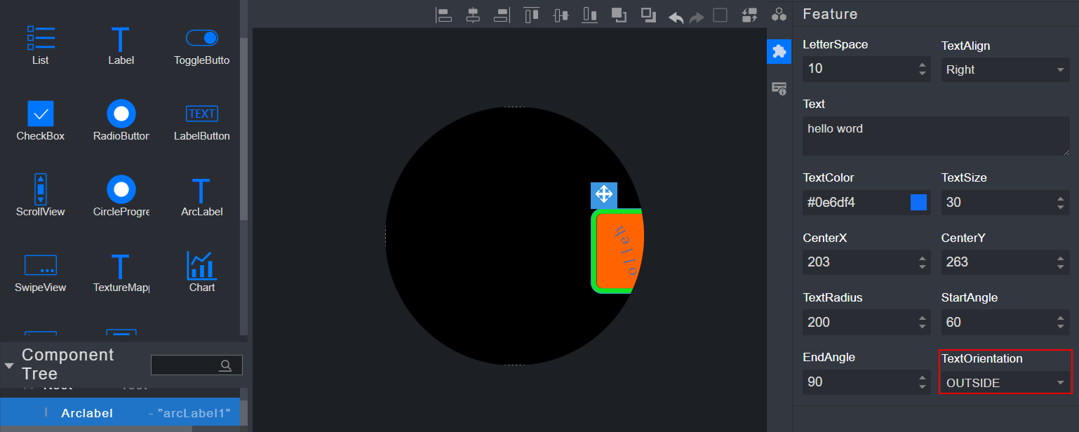This screenshot has height=432, width=1079.
Task: Switch to the puzzle-piece Feature tab
Action: [779, 51]
